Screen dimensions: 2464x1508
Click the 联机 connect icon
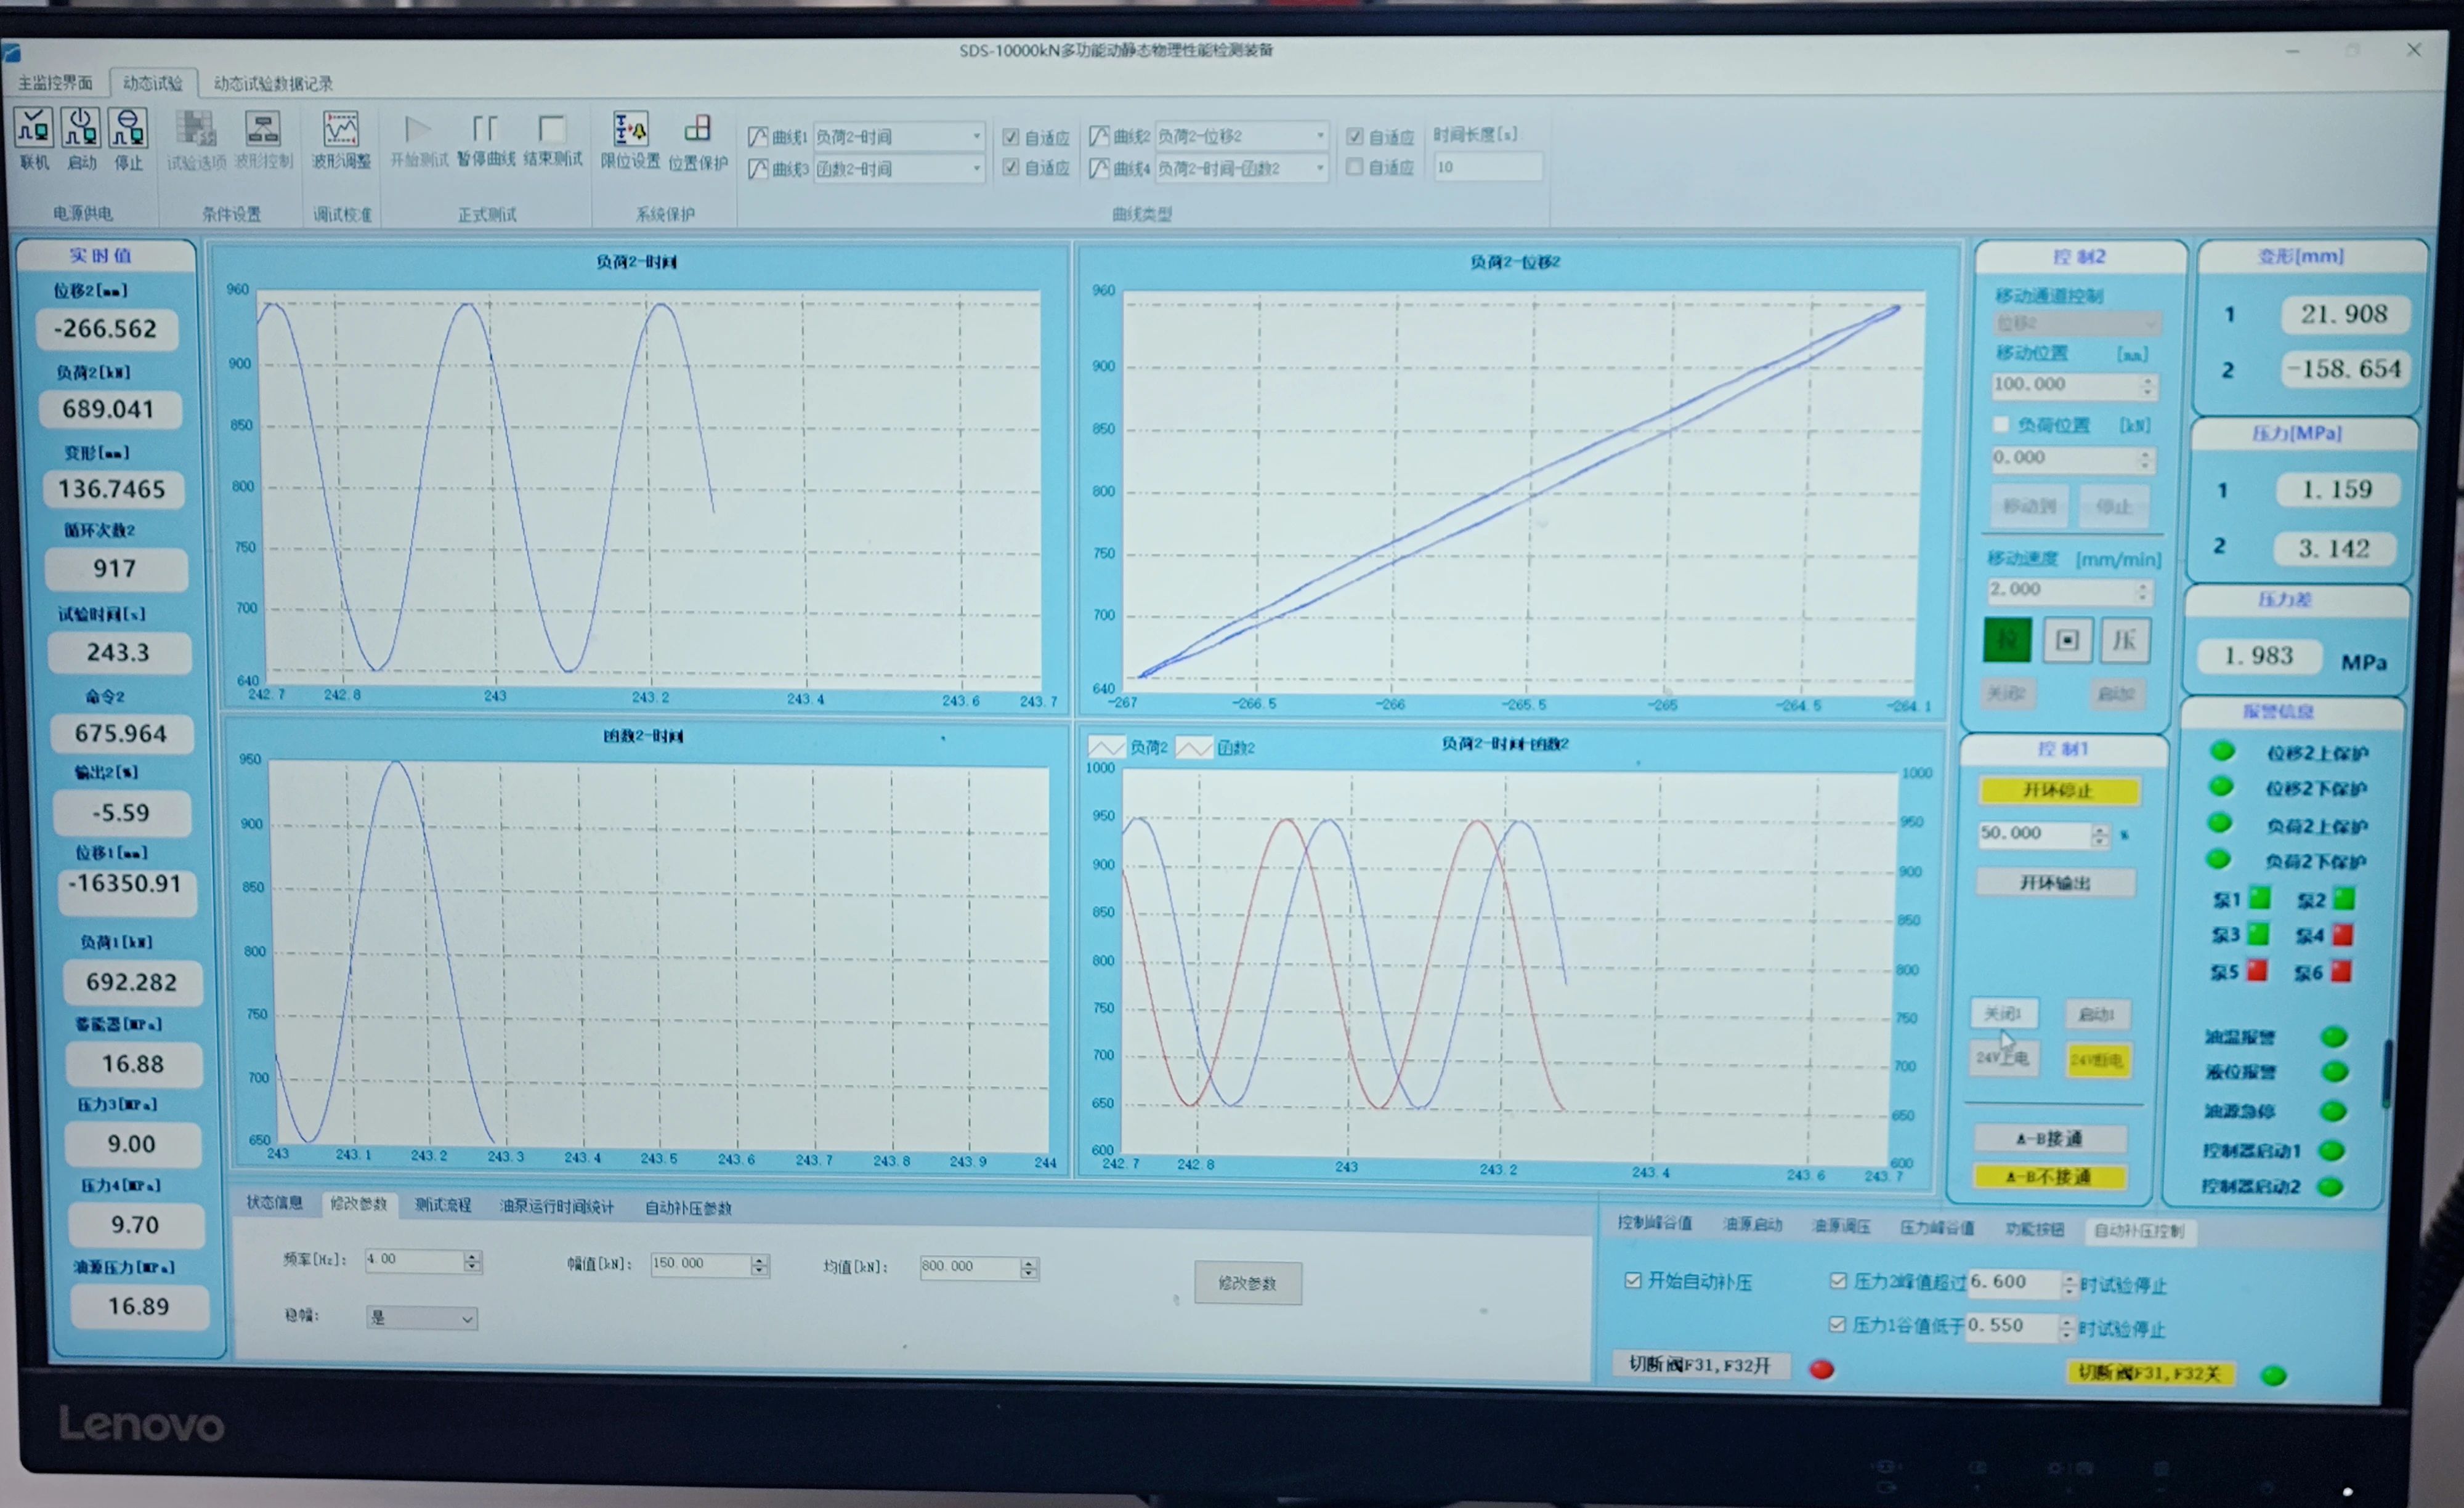coord(33,129)
